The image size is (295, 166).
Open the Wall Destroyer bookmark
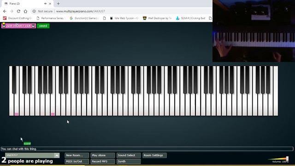[x=157, y=18]
